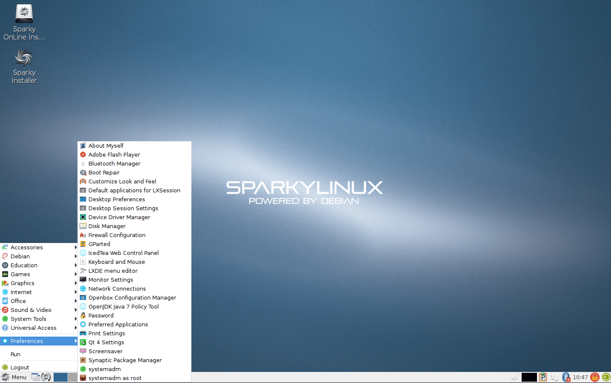
Task: Open OpenJDK Java 7 Policy Tool
Action: (134, 306)
